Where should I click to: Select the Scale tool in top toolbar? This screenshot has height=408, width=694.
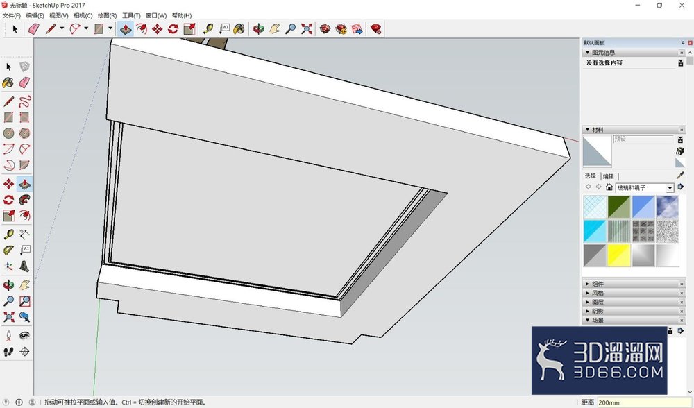[x=189, y=29]
